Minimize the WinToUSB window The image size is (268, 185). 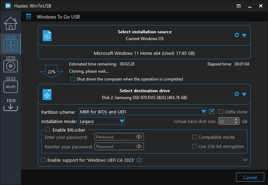(250, 6)
